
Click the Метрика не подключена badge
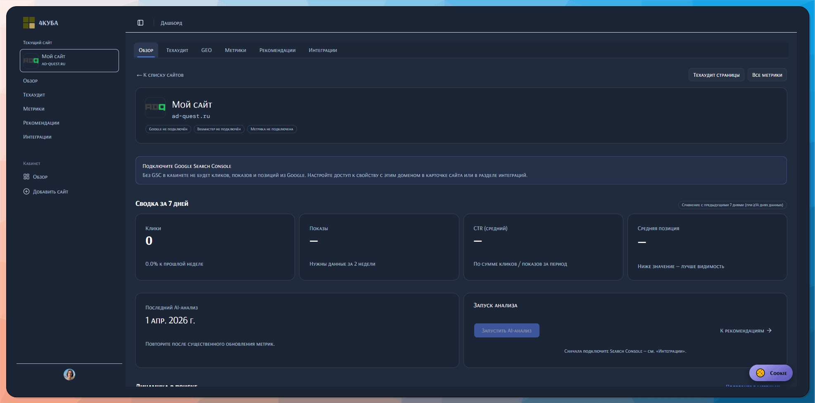[x=272, y=129]
